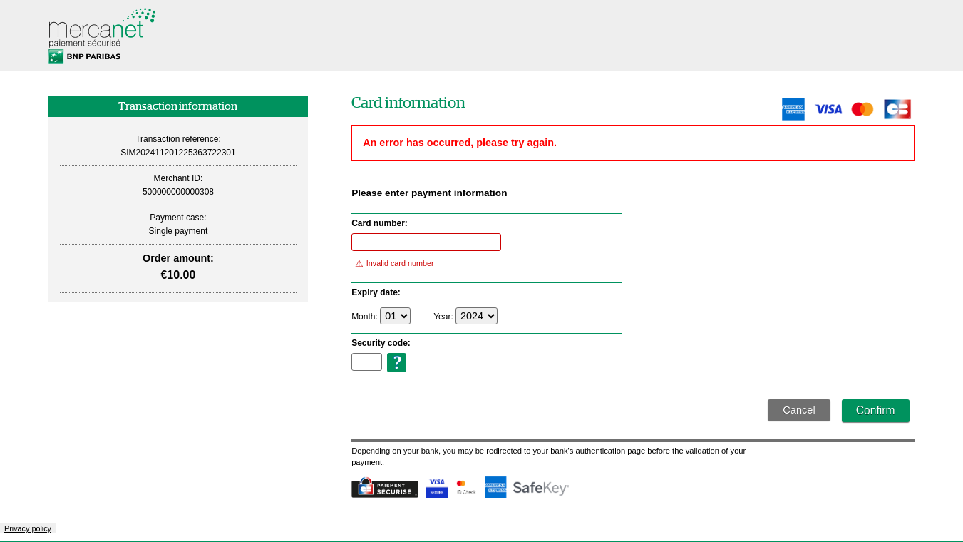This screenshot has width=963, height=542.
Task: Open the expiry Month dropdown
Action: (x=395, y=315)
